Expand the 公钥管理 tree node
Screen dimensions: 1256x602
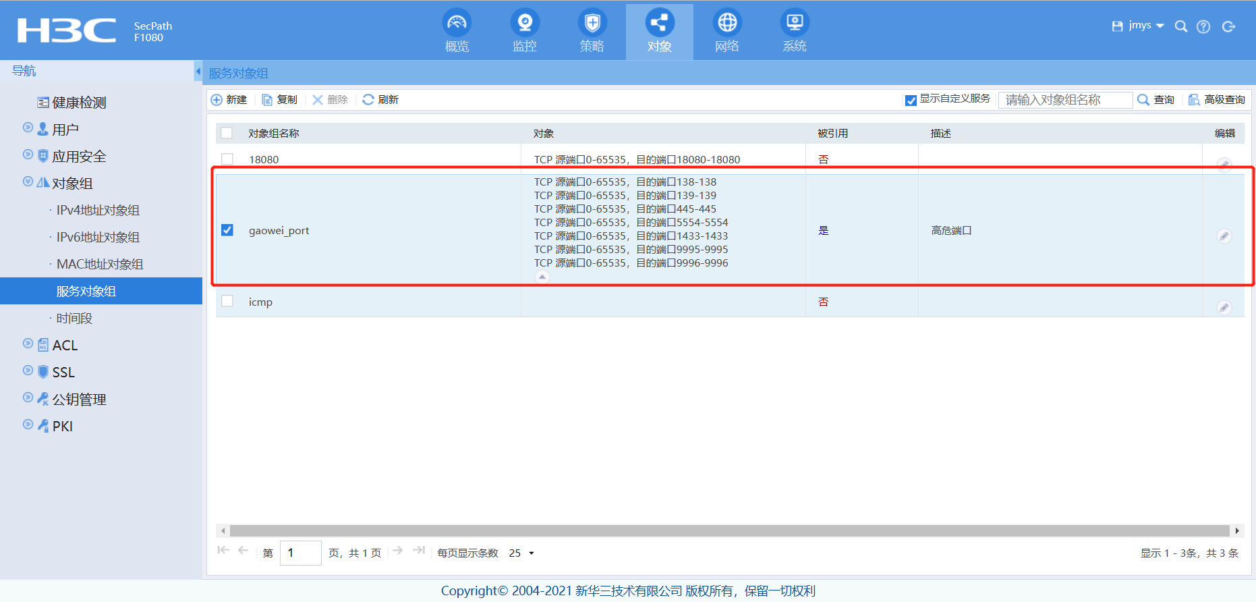(x=28, y=398)
